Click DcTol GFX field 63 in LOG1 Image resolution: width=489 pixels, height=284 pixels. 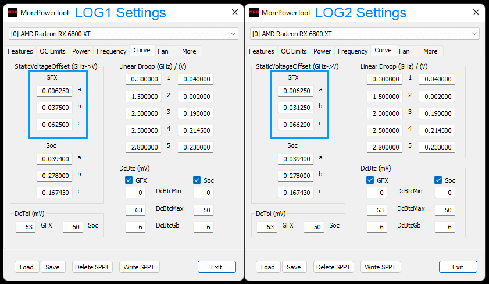tap(26, 227)
